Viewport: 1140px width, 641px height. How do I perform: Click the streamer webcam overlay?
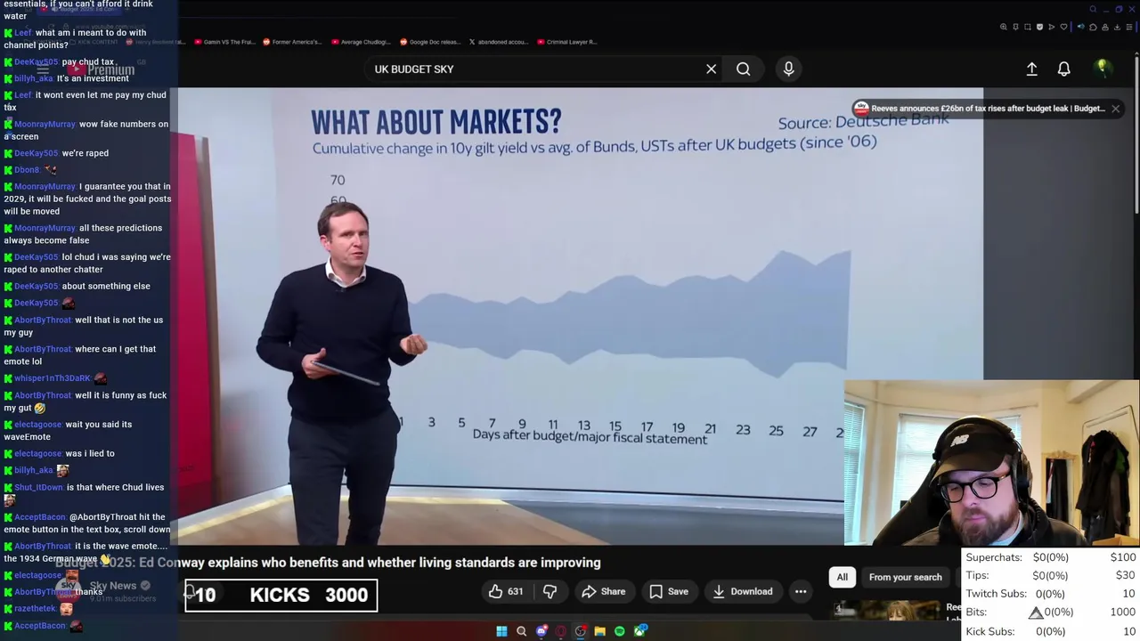tap(991, 463)
